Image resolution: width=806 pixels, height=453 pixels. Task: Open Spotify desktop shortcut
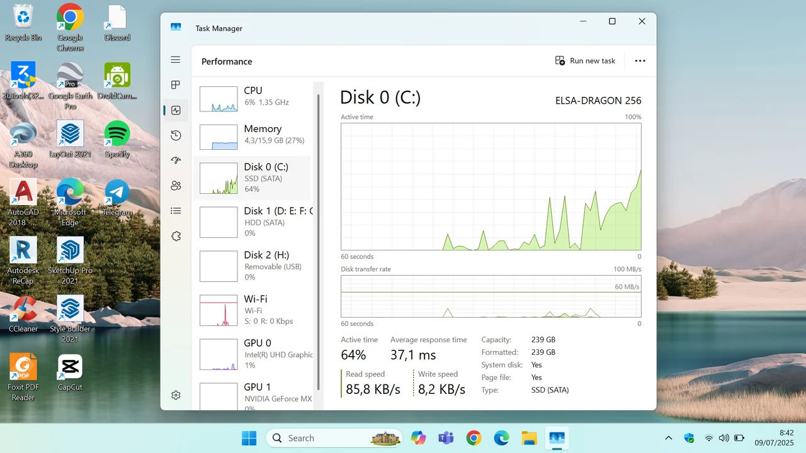[117, 140]
